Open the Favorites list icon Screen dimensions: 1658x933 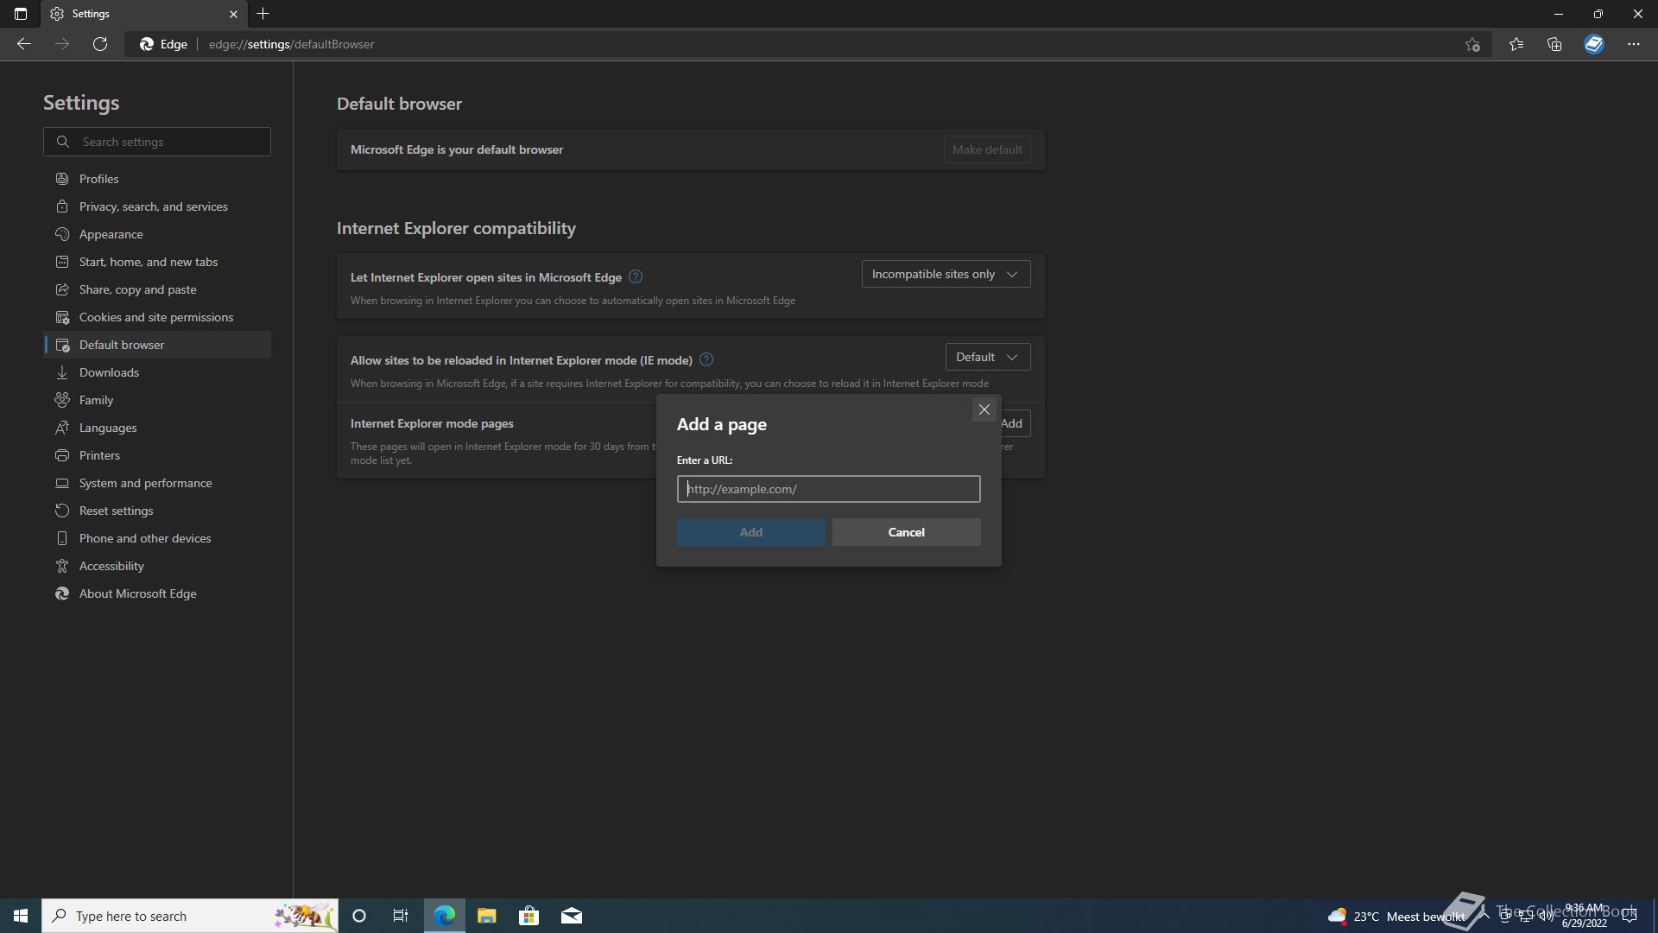coord(1516,44)
